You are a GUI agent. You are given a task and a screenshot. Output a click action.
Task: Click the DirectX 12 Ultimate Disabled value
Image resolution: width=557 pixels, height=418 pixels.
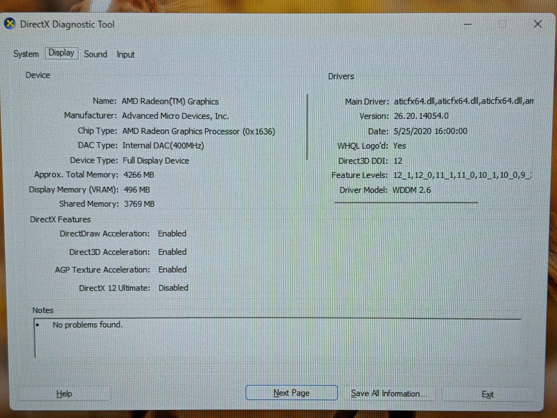[x=173, y=288]
